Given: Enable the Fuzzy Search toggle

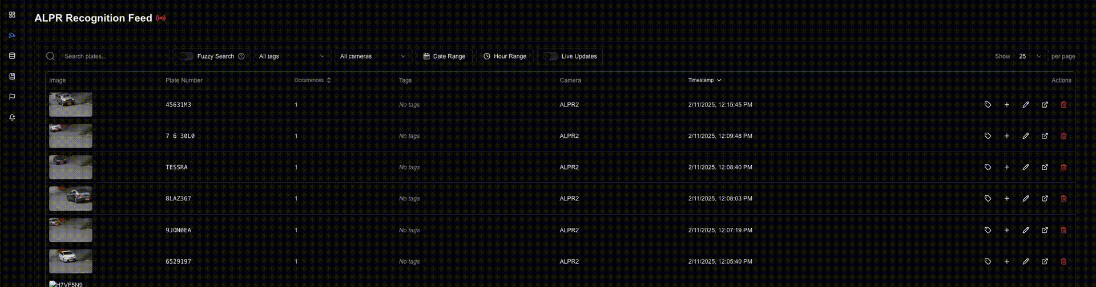Looking at the screenshot, I should [186, 56].
